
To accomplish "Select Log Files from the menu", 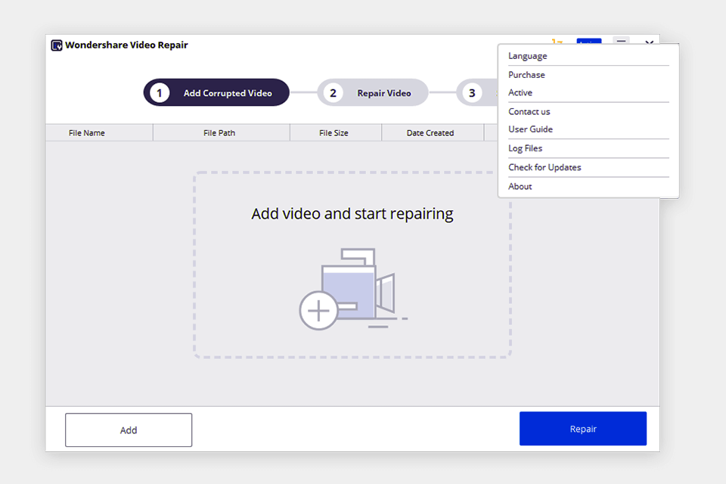I will coord(525,147).
